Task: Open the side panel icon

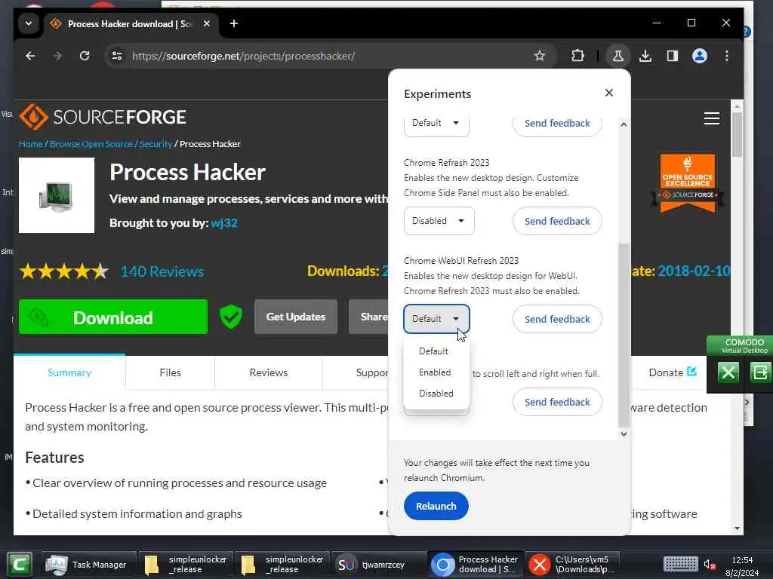Action: coord(673,56)
